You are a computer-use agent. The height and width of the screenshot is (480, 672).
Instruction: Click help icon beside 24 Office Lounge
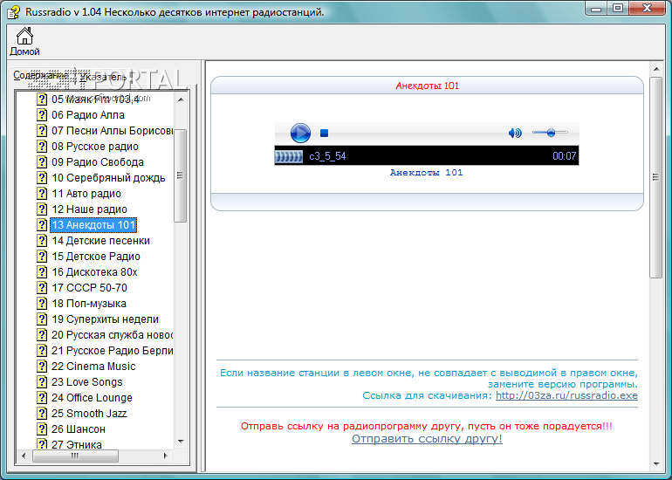[42, 398]
